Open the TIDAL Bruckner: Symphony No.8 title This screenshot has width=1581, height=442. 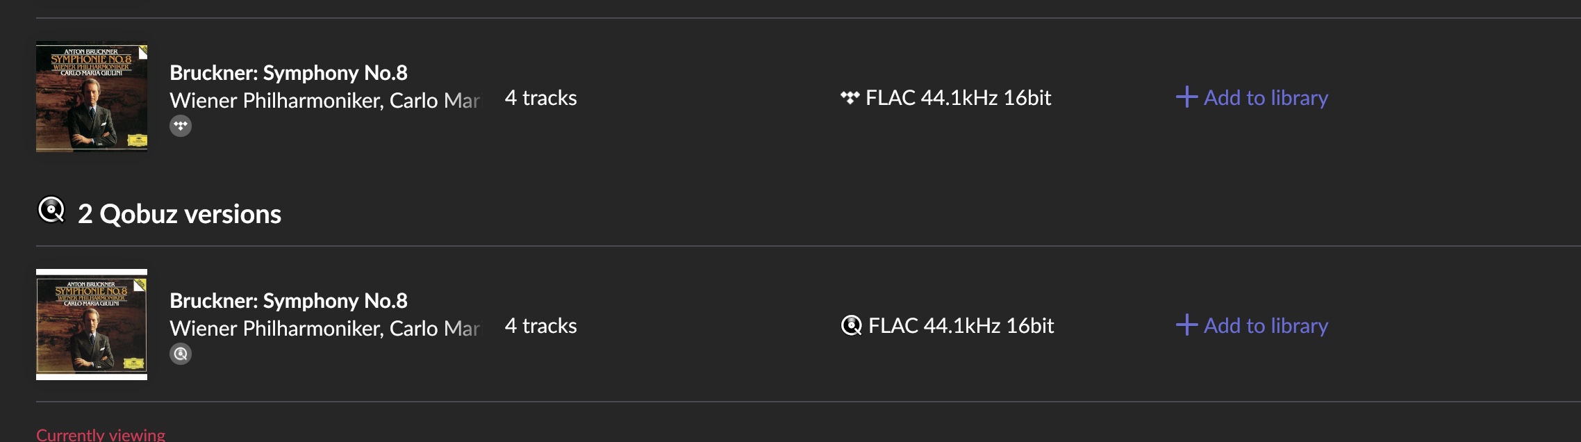[x=288, y=73]
